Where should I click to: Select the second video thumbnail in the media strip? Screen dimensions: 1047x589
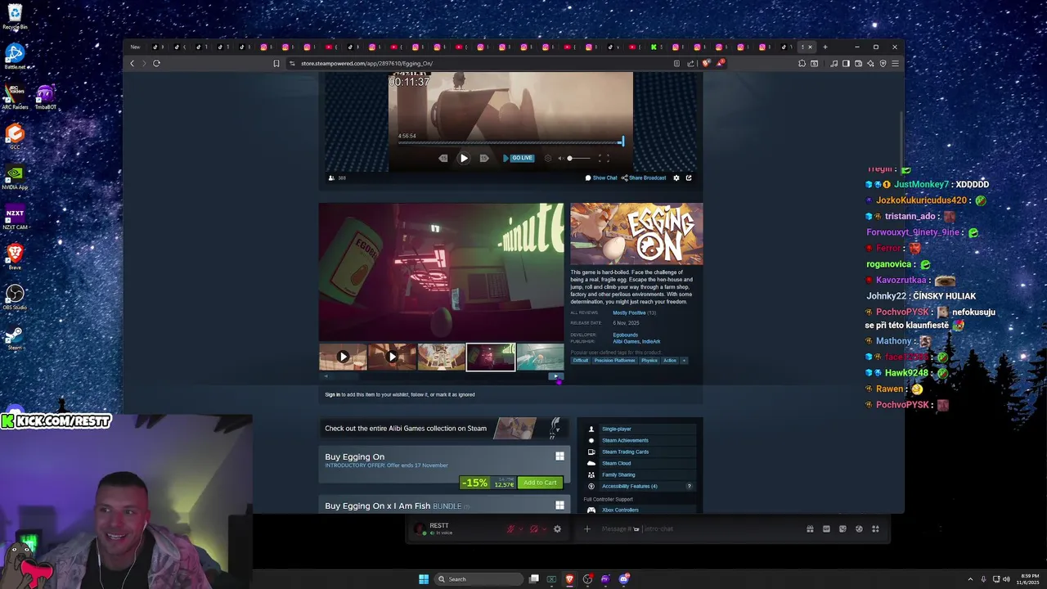pos(392,357)
